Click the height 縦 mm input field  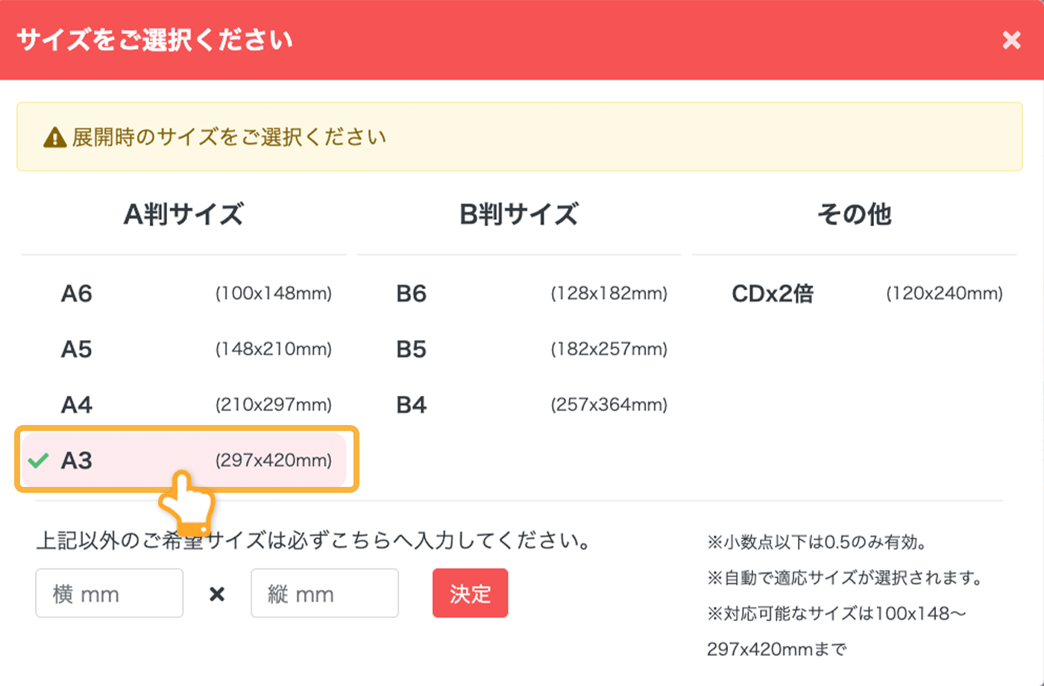coord(324,594)
